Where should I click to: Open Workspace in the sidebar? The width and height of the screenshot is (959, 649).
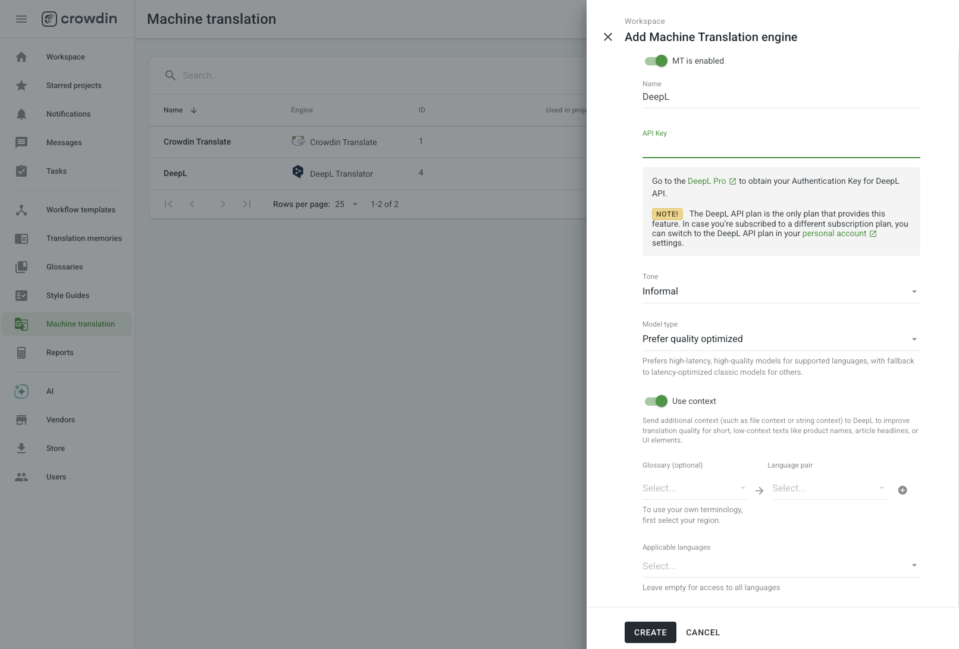[66, 57]
